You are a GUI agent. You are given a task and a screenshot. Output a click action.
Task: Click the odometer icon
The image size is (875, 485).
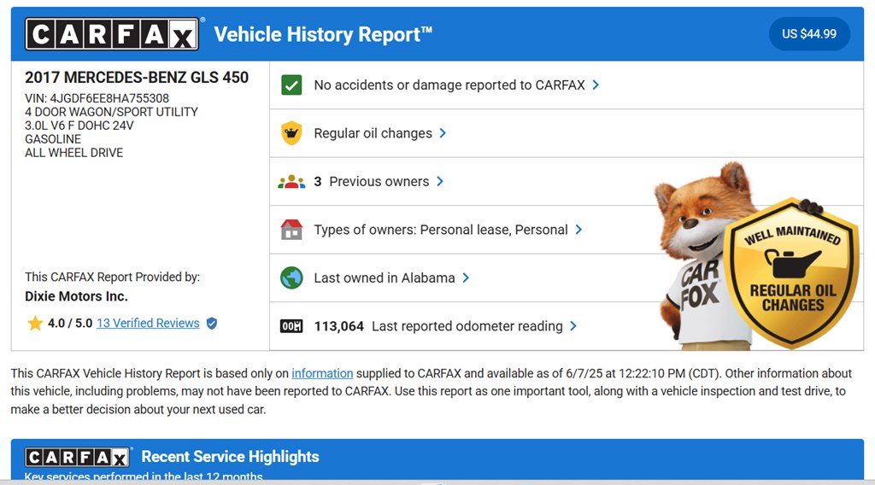pyautogui.click(x=291, y=326)
